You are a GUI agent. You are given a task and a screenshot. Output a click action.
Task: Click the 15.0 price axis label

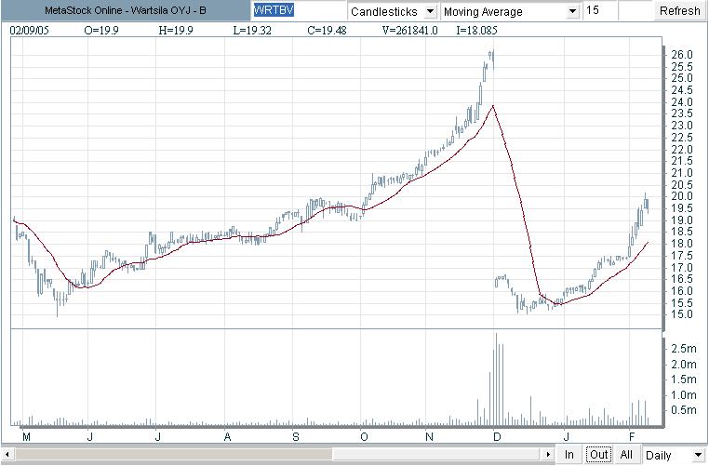[x=682, y=314]
